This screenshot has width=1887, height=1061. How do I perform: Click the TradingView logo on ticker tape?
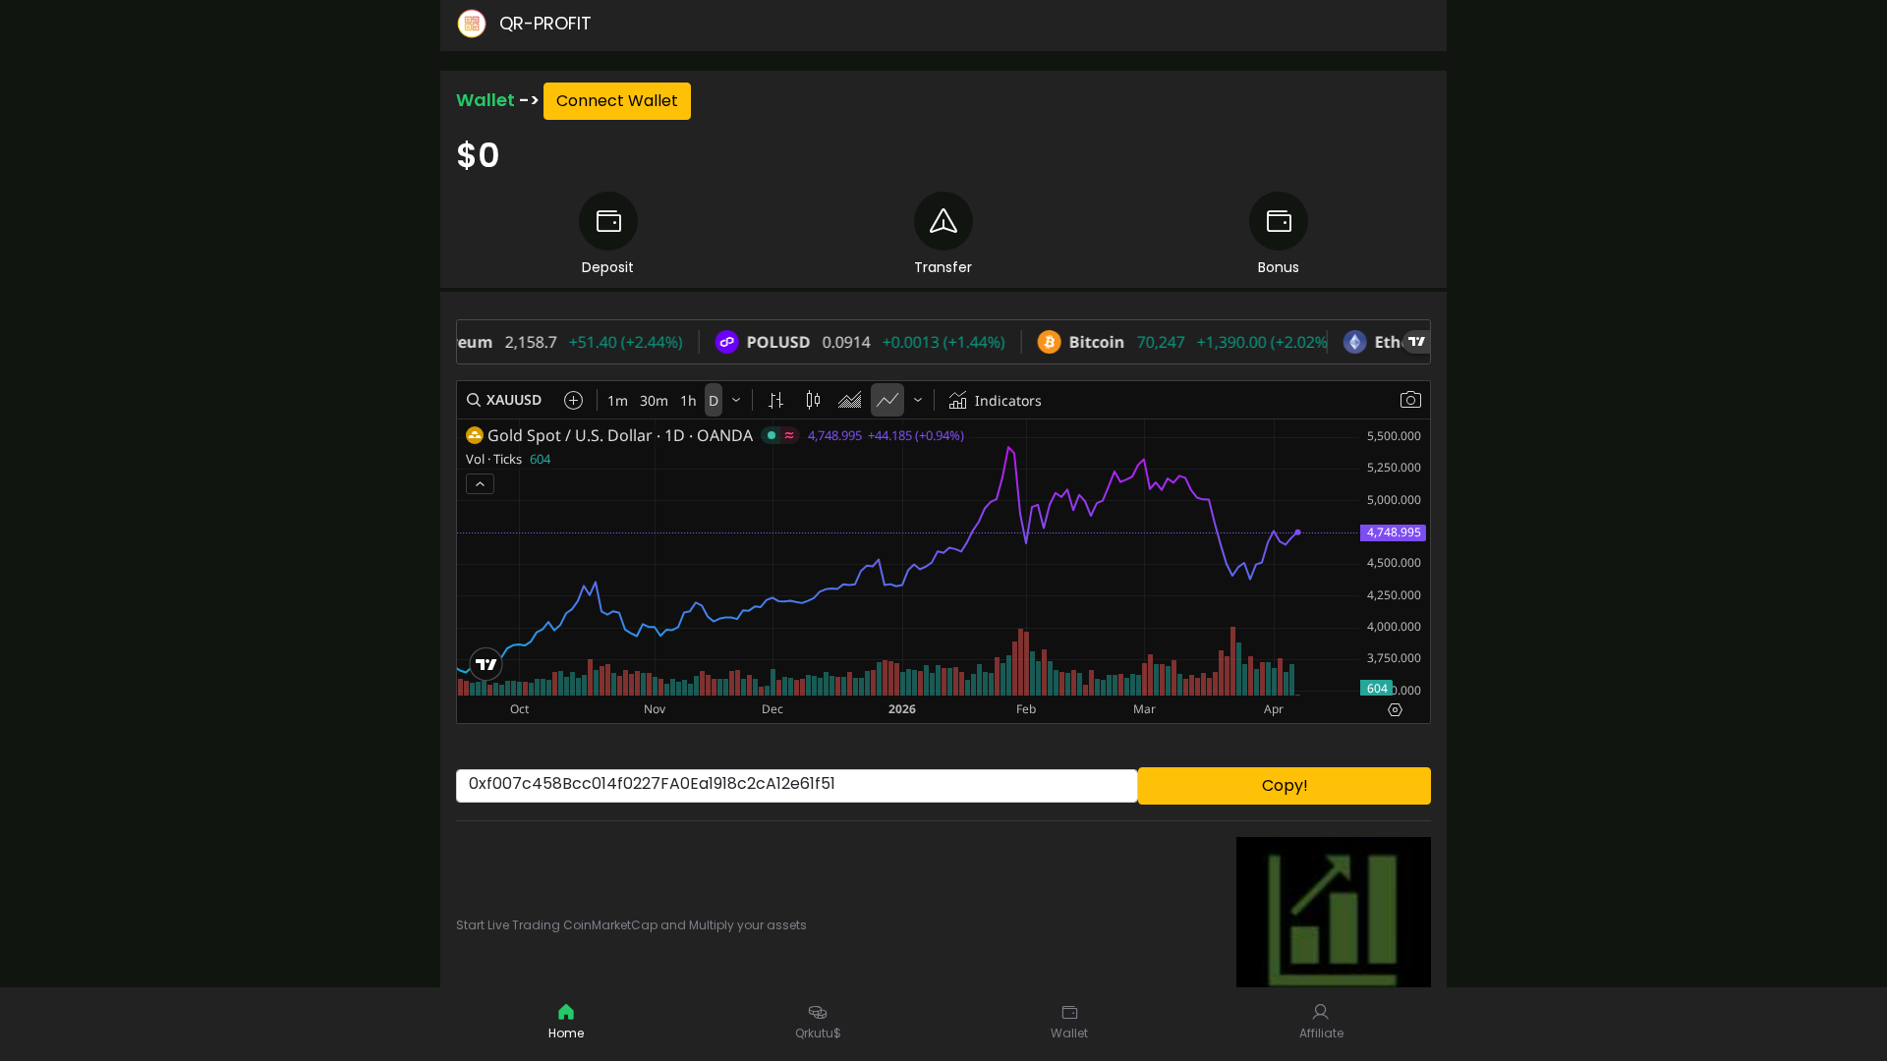pos(1416,342)
